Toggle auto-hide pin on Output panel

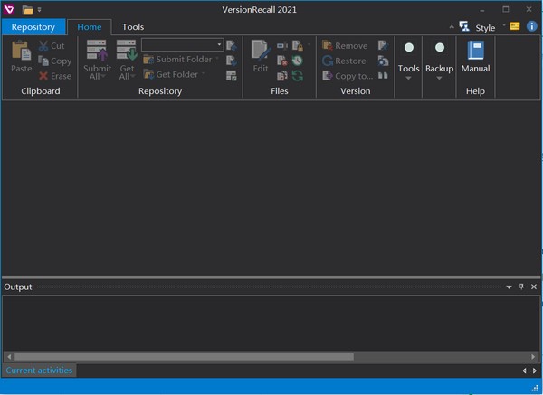click(521, 287)
